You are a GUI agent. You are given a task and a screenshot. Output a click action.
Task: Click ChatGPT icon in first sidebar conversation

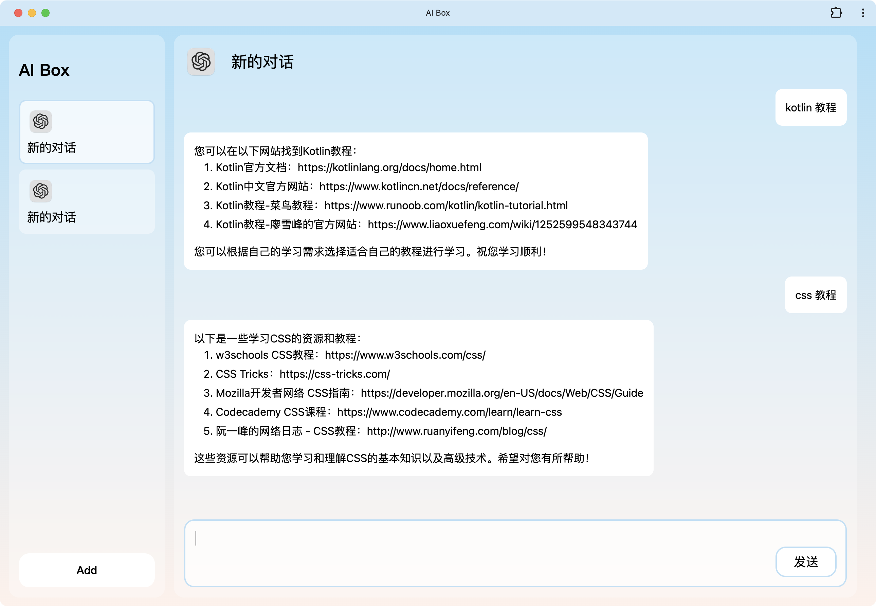pyautogui.click(x=41, y=122)
